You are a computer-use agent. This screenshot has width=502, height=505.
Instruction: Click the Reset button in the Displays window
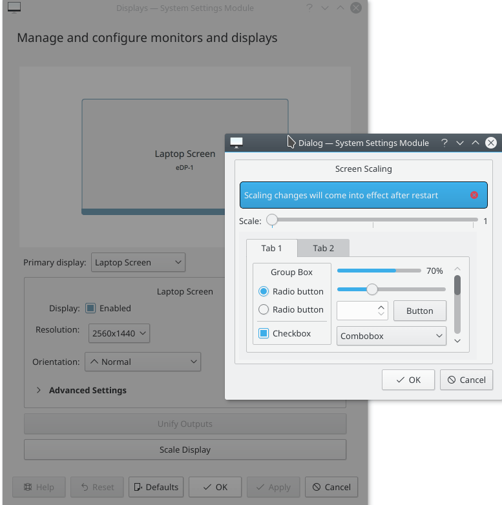(98, 487)
